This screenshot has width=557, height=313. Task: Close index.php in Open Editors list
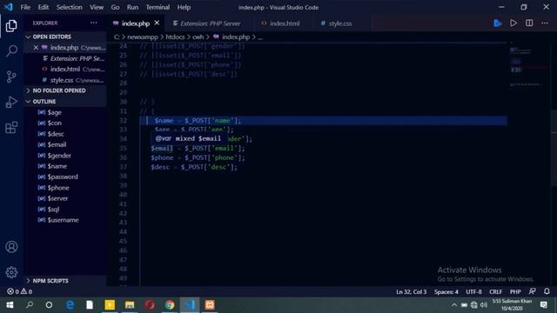point(36,48)
